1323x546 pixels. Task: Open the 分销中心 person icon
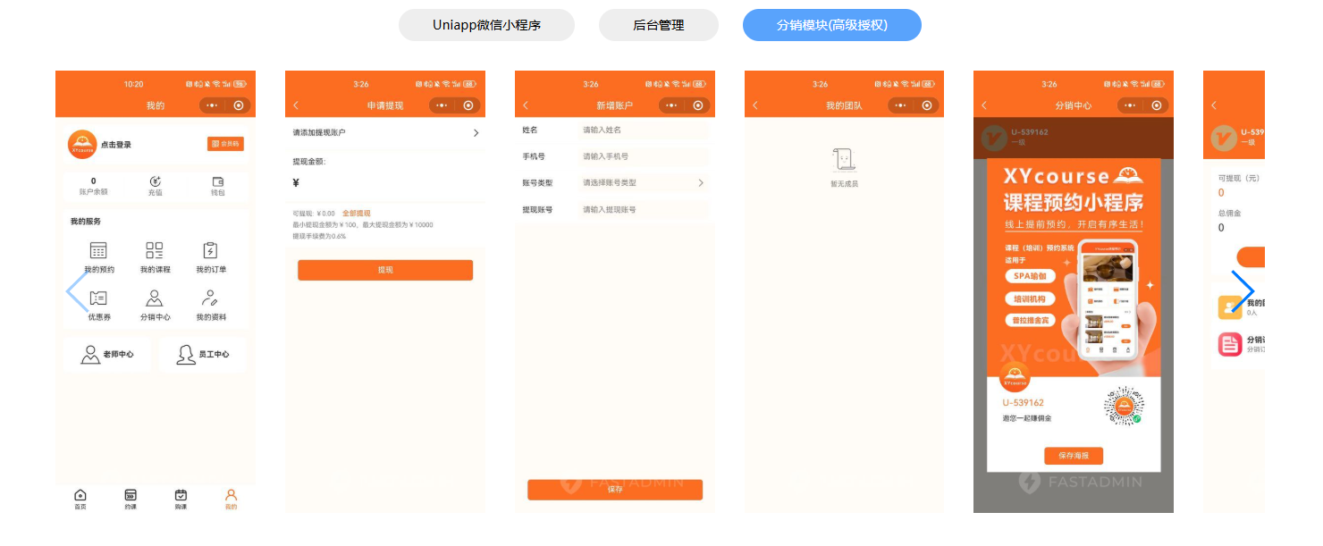click(x=155, y=298)
